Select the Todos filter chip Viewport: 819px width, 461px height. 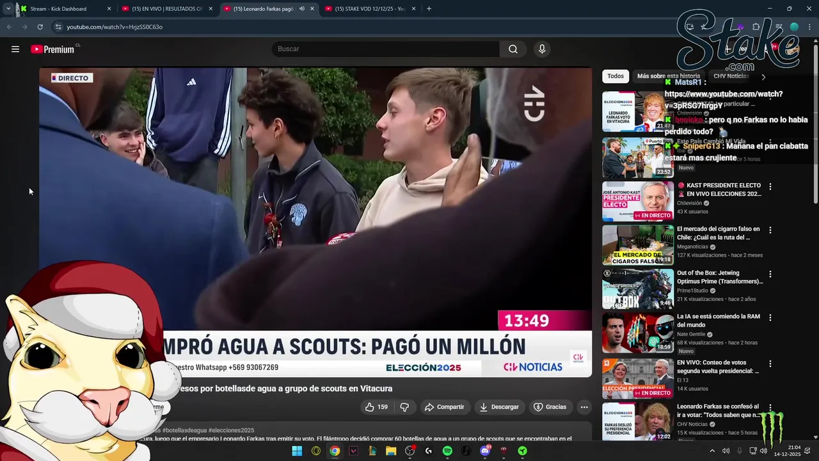(616, 76)
